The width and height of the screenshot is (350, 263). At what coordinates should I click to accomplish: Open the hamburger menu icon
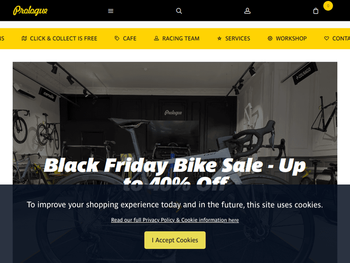click(x=111, y=11)
